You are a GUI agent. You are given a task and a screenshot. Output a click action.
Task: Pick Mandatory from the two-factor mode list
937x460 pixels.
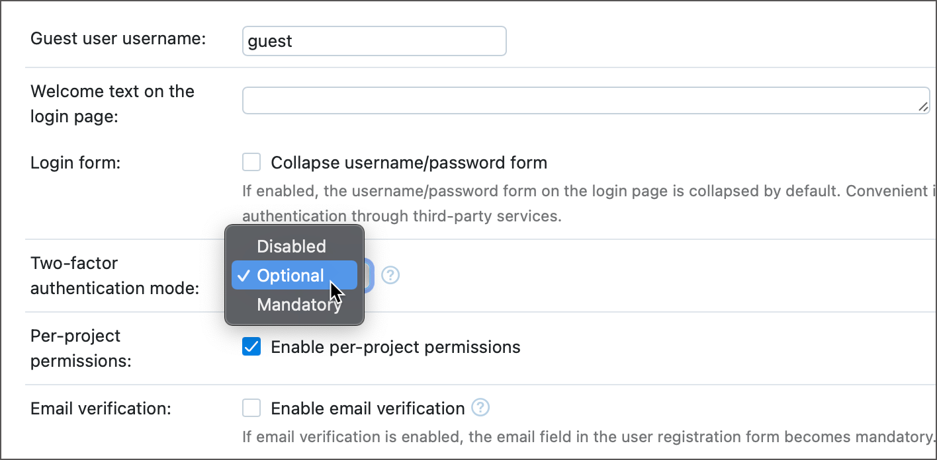point(299,305)
